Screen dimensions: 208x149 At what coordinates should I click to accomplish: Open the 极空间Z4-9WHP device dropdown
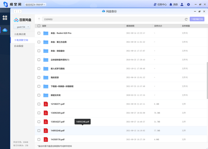coord(35,5)
